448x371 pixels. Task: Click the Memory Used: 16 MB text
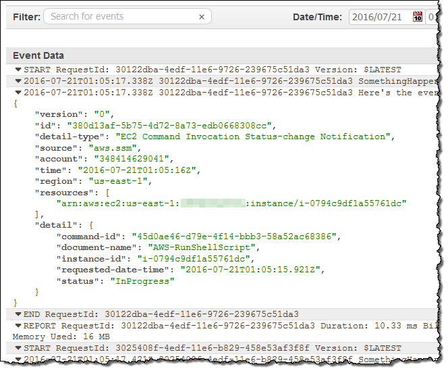(61, 337)
